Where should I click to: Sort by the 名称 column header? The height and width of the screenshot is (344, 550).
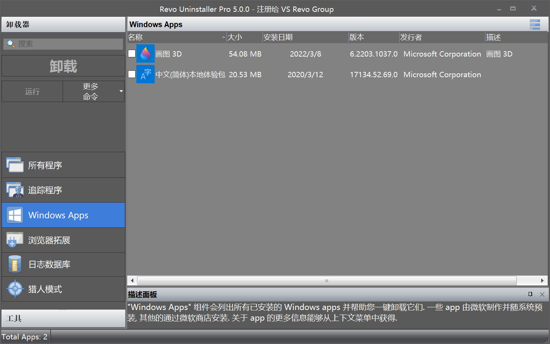point(177,37)
